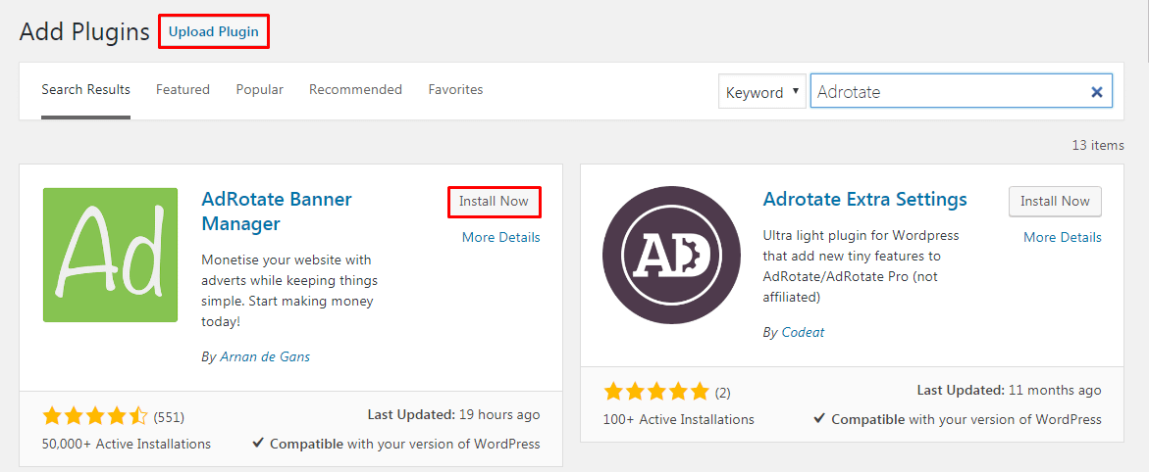
Task: Select Last Updated: 11 months ago text
Action: click(x=1009, y=390)
